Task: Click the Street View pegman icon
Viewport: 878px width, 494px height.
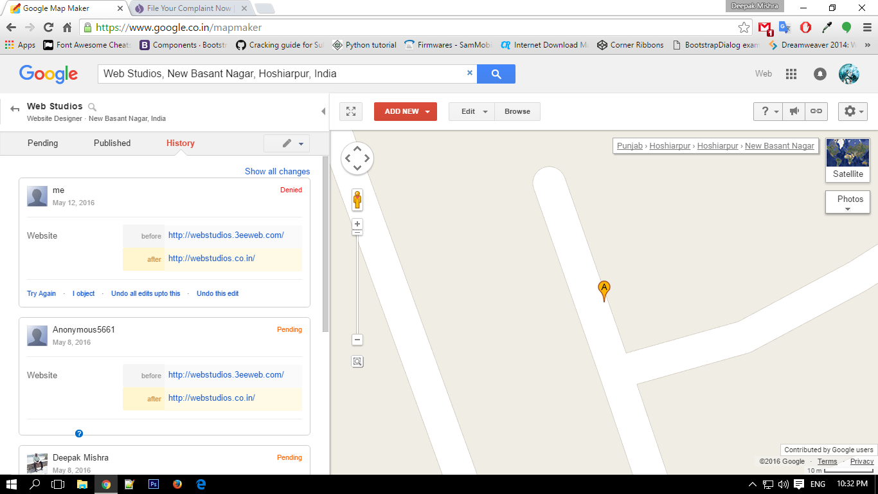Action: click(x=357, y=200)
